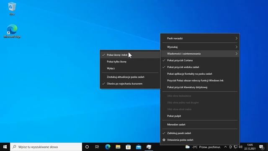Image resolution: width=268 pixels, height=151 pixels.
Task: Toggle Windows Ink workspace button option
Action: (200, 81)
